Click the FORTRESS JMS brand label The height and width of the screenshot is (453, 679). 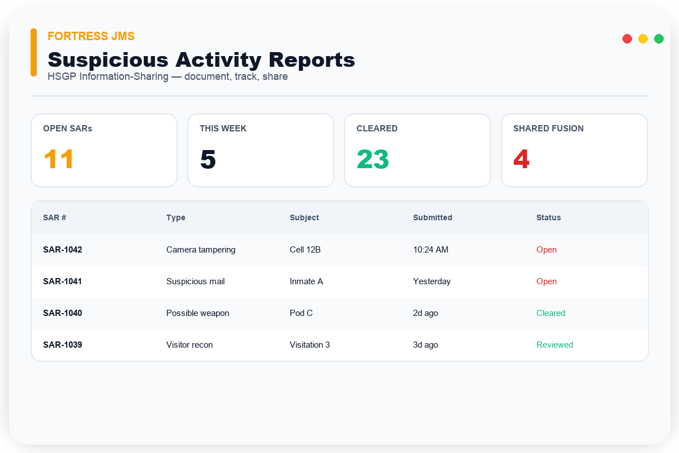pyautogui.click(x=91, y=36)
